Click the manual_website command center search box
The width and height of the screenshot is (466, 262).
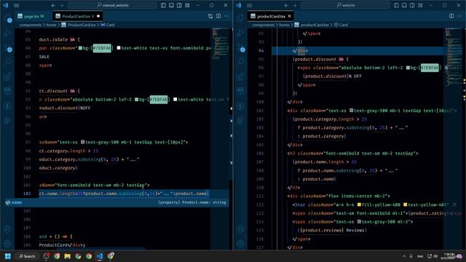click(x=113, y=5)
